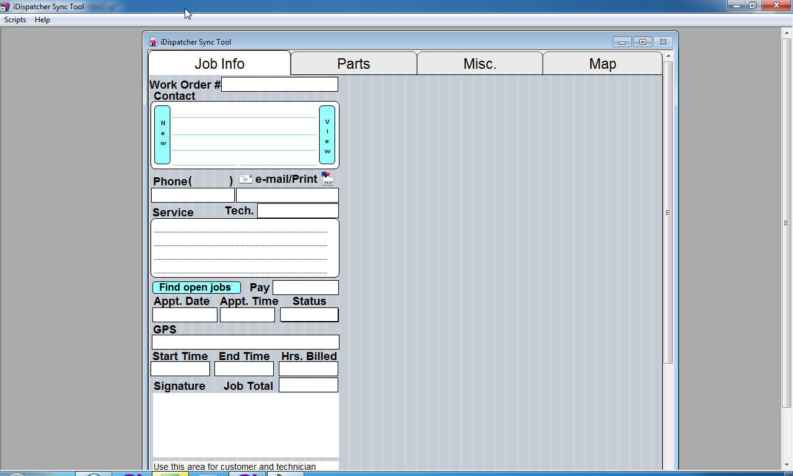Click the Work Order # field
Image resolution: width=793 pixels, height=476 pixels.
[x=279, y=84]
